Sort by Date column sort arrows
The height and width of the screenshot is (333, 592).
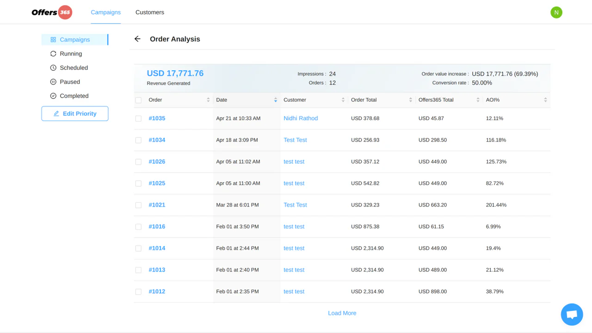pos(275,100)
